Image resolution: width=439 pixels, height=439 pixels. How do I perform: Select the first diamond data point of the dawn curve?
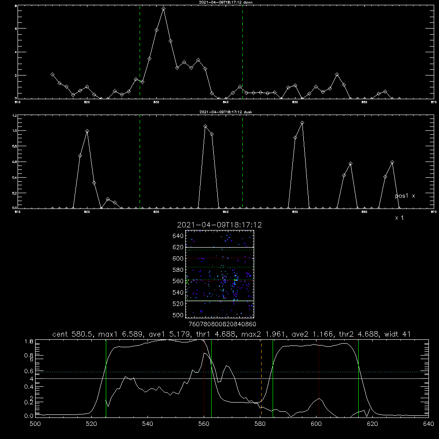pos(52,75)
